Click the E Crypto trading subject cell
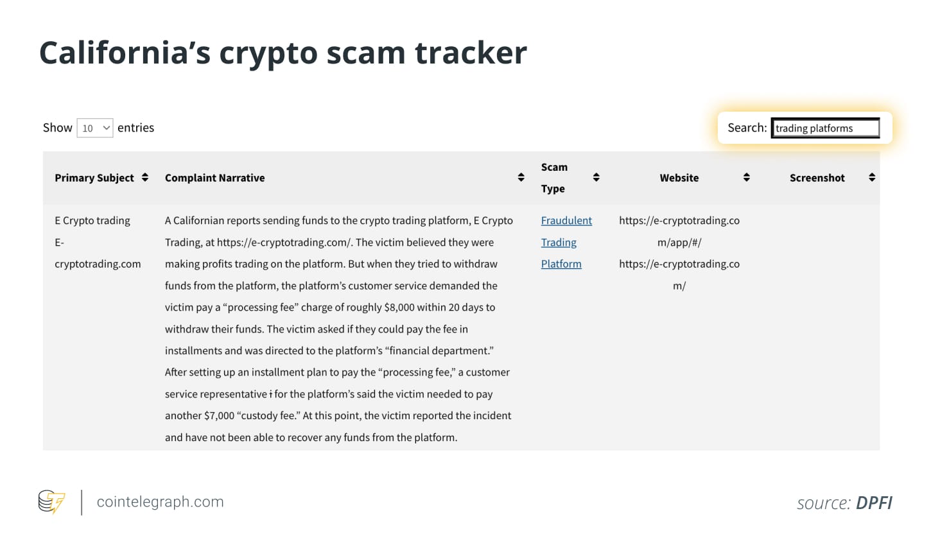Screen dimensions: 931x554 (x=92, y=221)
